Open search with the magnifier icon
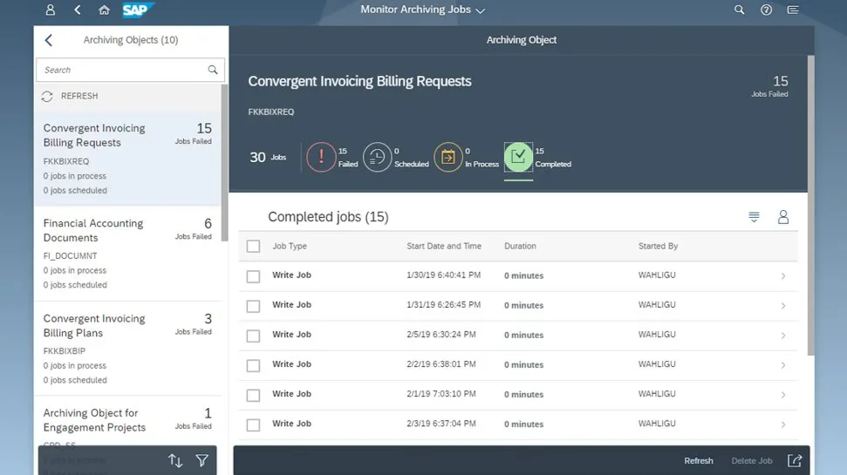This screenshot has height=475, width=847. 739,10
